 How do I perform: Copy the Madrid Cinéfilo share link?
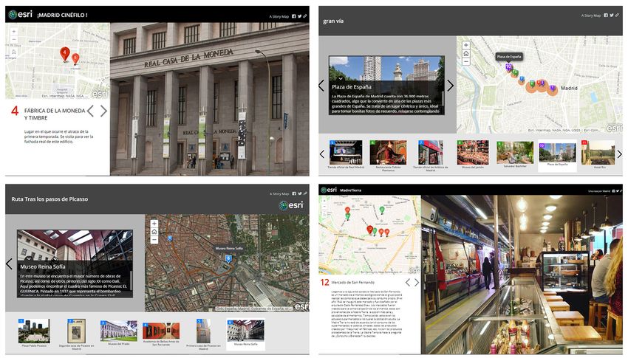coord(305,16)
